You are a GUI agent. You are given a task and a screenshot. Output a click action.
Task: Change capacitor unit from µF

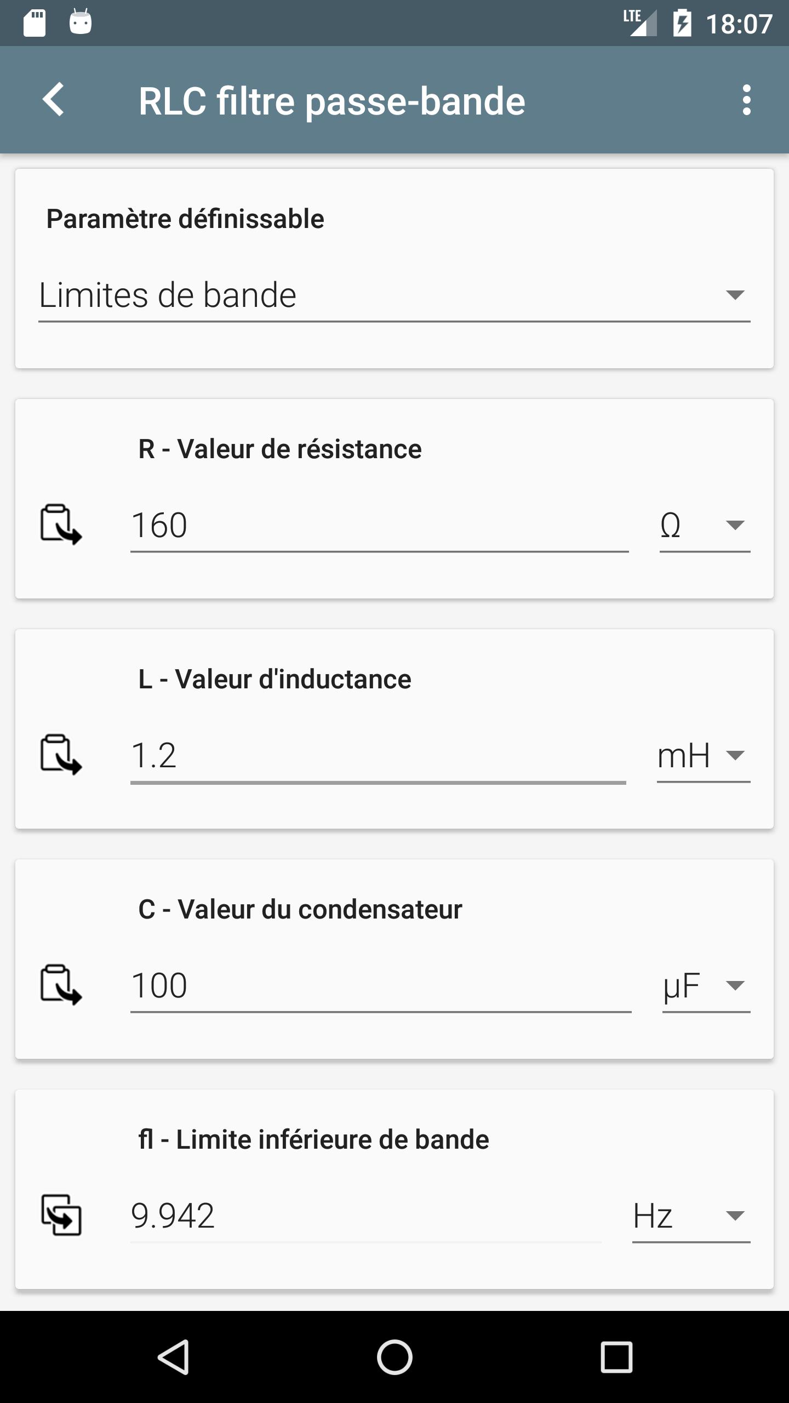[706, 985]
